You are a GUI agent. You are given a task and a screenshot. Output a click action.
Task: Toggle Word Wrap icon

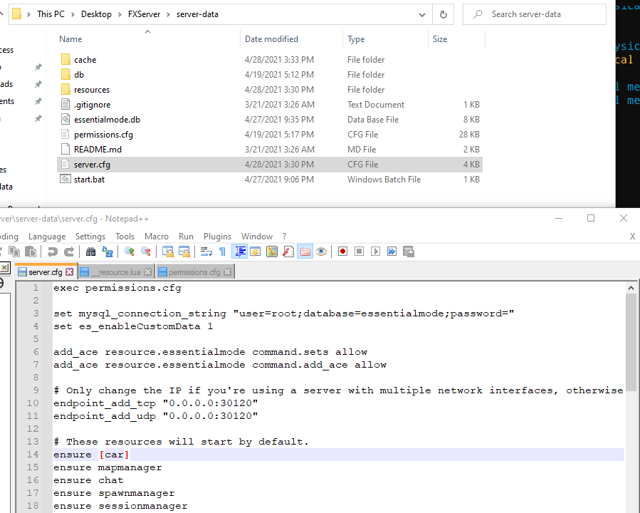[206, 252]
